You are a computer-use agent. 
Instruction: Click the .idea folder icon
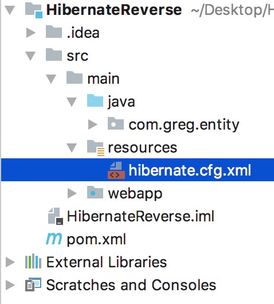(54, 32)
